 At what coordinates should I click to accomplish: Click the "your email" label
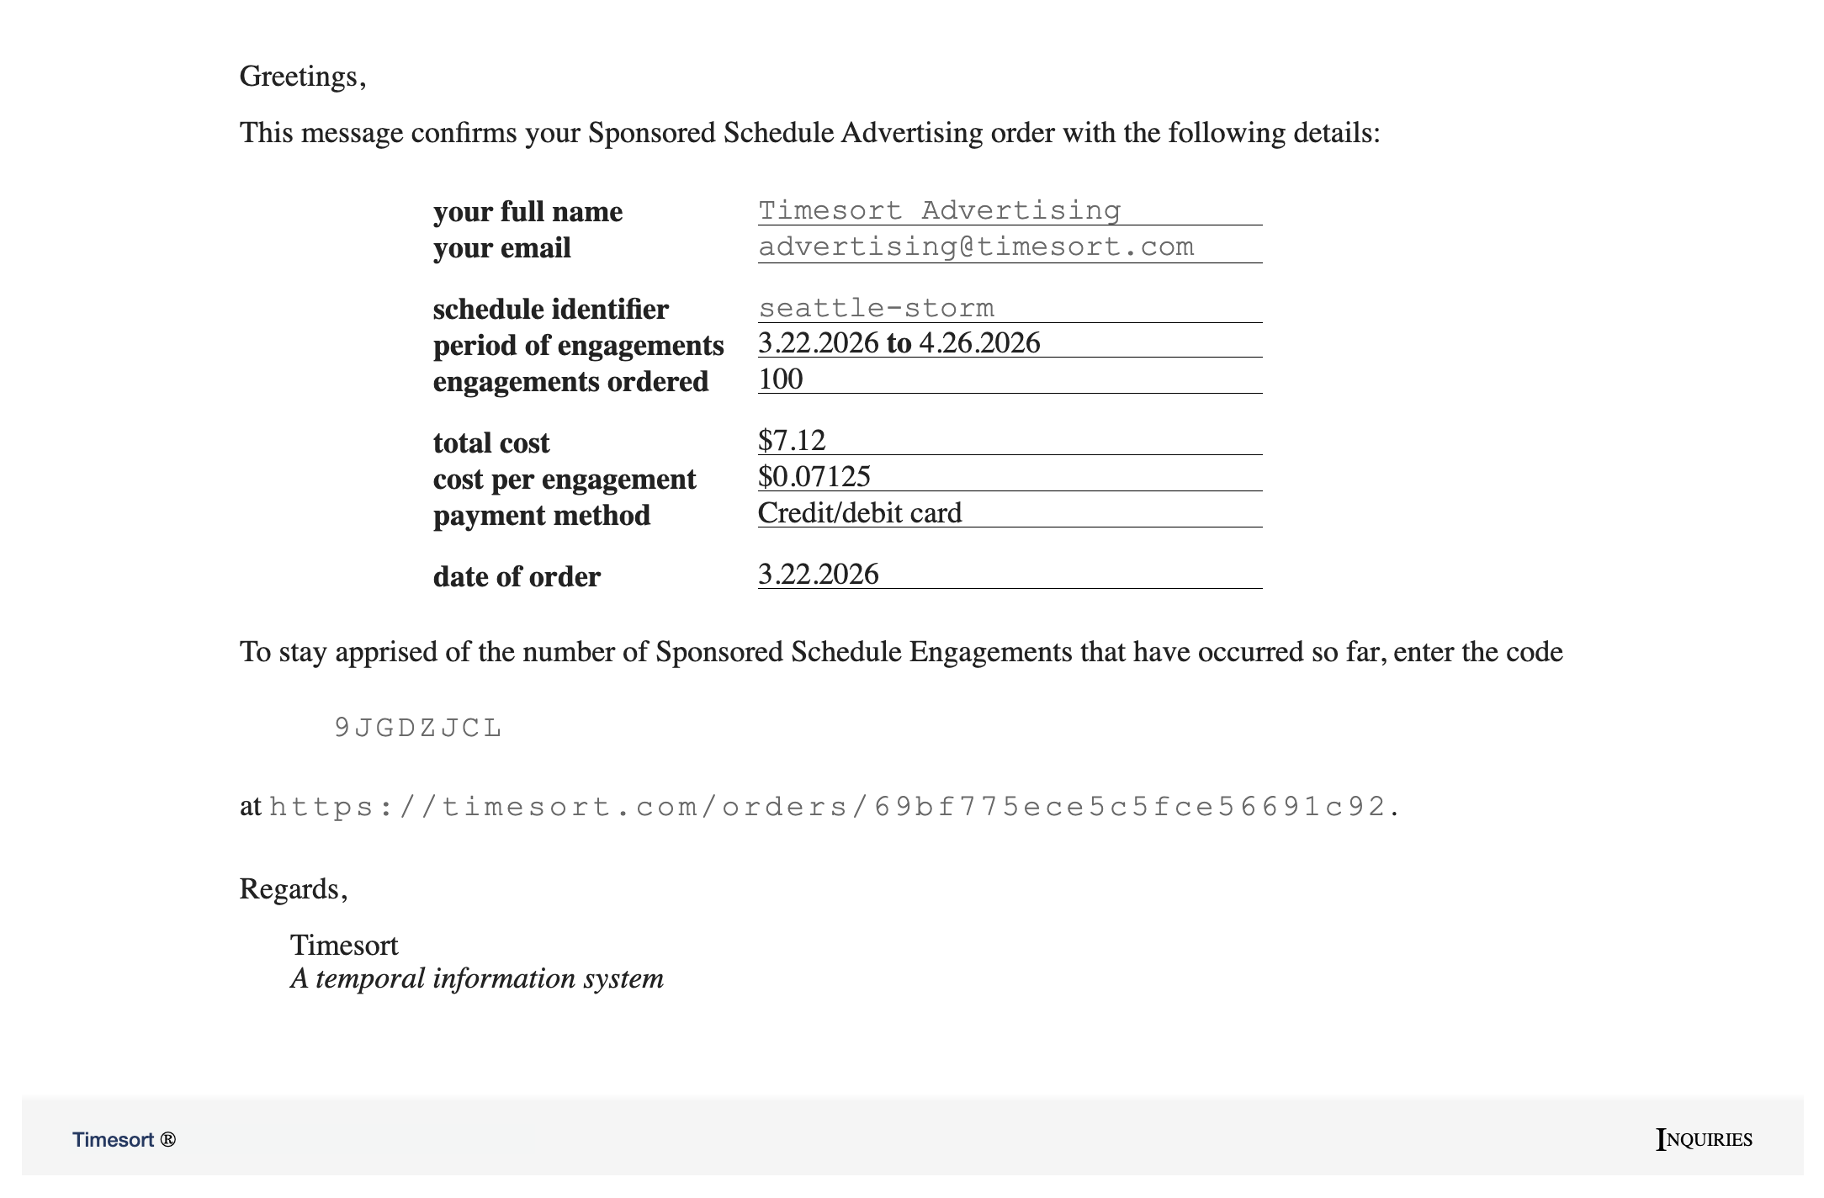501,249
